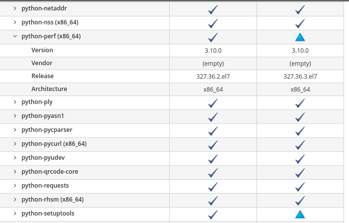Expand the python-pyasn1 package details
The width and height of the screenshot is (349, 223).
point(15,115)
